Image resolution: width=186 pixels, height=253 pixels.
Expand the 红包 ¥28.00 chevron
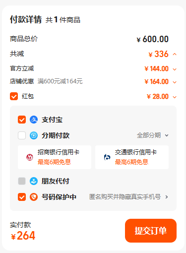(175, 97)
